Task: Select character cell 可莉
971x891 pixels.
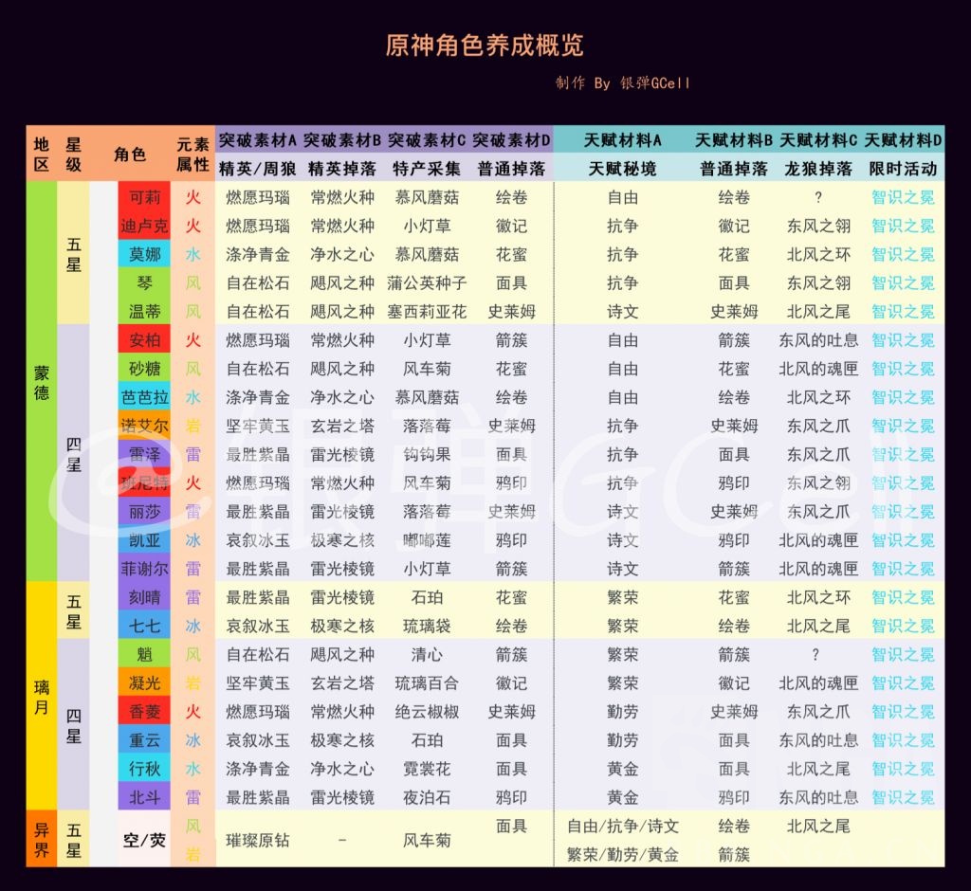Action: [144, 197]
